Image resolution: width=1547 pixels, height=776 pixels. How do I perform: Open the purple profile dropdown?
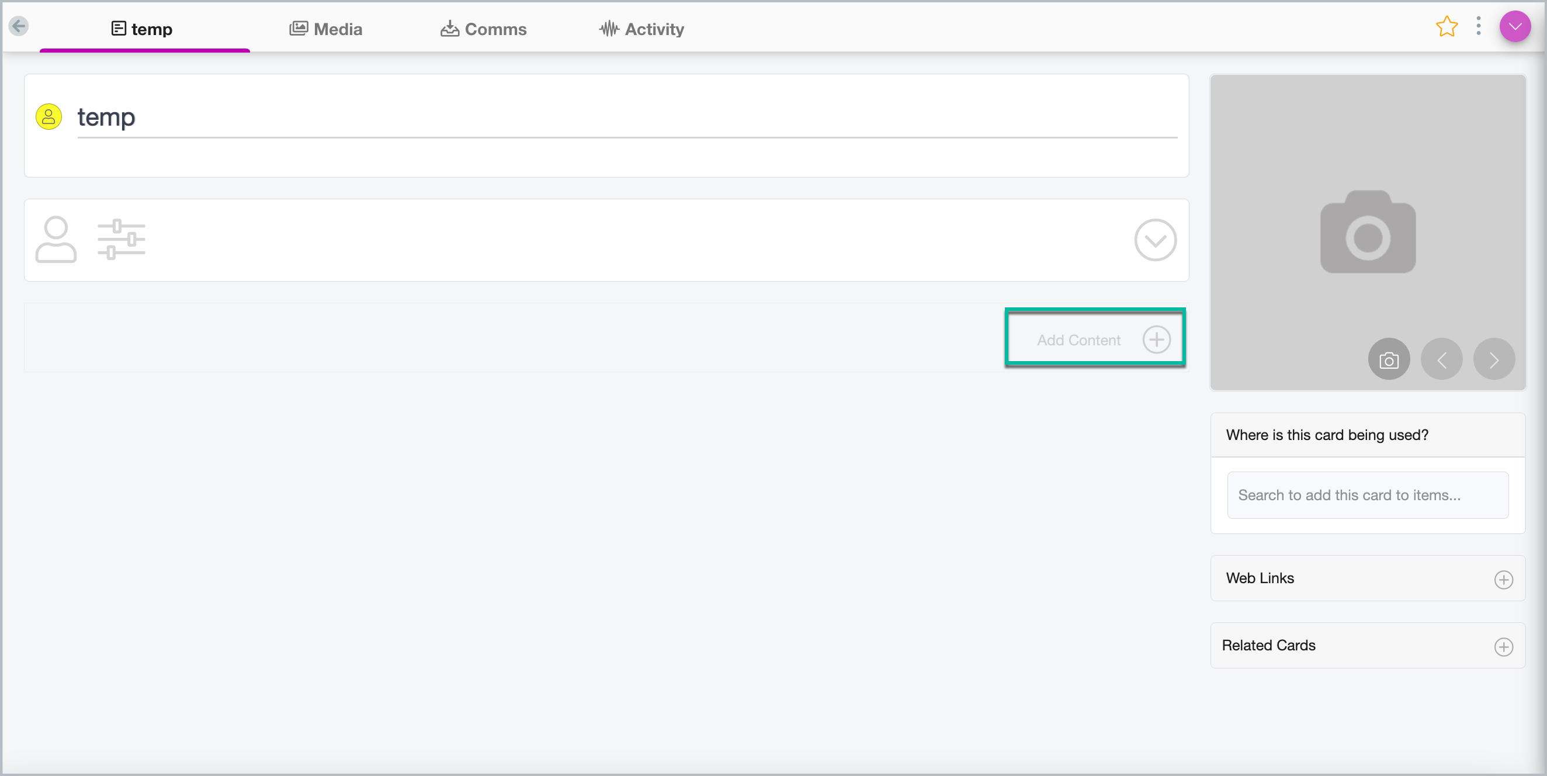pyautogui.click(x=1514, y=26)
